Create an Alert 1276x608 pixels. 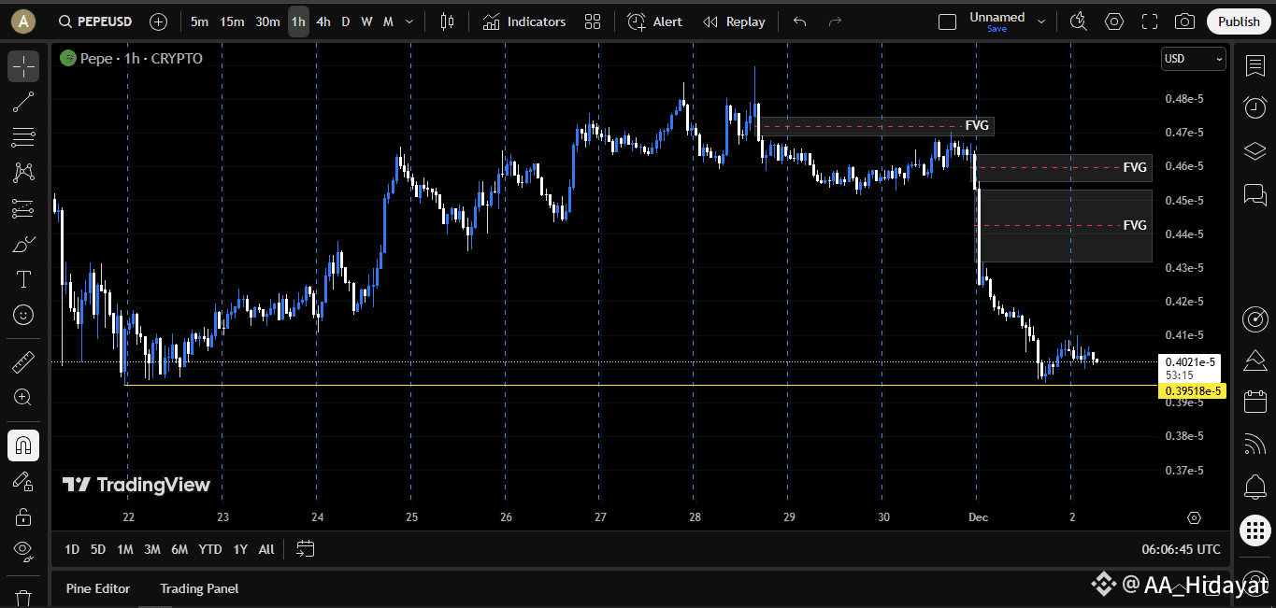click(x=654, y=21)
